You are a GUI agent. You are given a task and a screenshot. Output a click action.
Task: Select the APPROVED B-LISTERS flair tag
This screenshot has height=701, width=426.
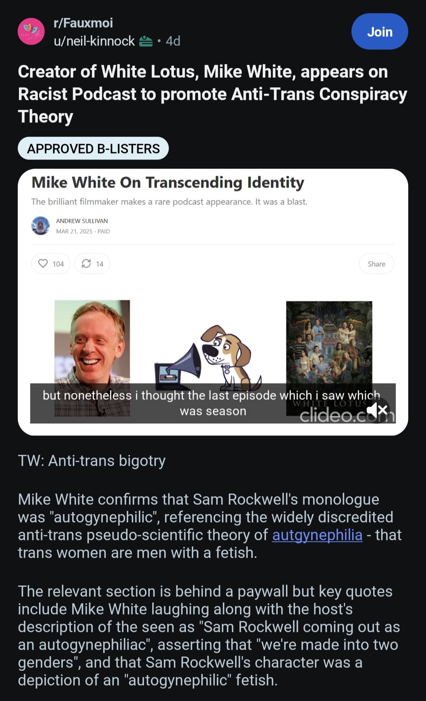pyautogui.click(x=93, y=148)
